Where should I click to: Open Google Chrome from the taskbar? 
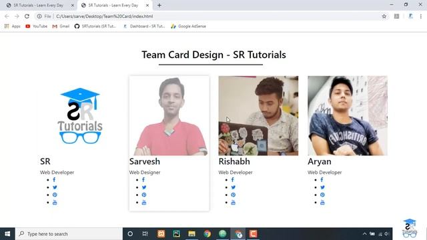[207, 234]
